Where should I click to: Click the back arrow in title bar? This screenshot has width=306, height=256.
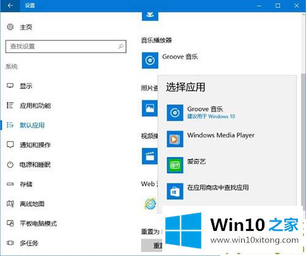point(10,6)
